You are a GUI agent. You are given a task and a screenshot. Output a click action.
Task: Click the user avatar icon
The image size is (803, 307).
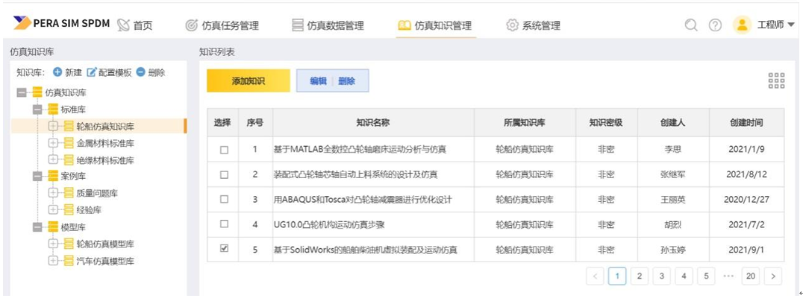point(742,25)
